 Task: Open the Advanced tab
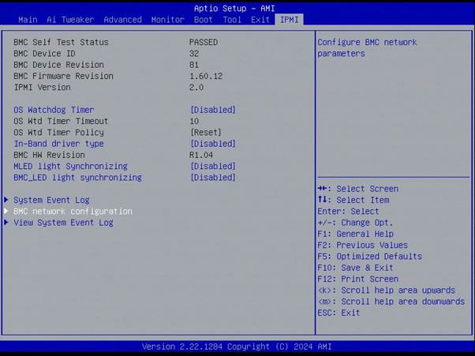(x=122, y=20)
